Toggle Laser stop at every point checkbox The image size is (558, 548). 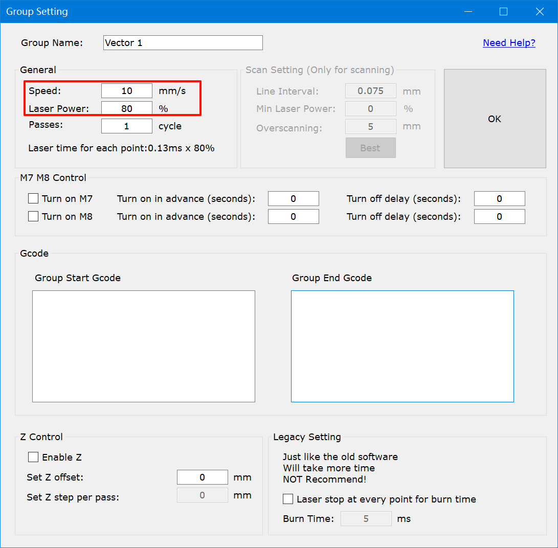[x=288, y=499]
